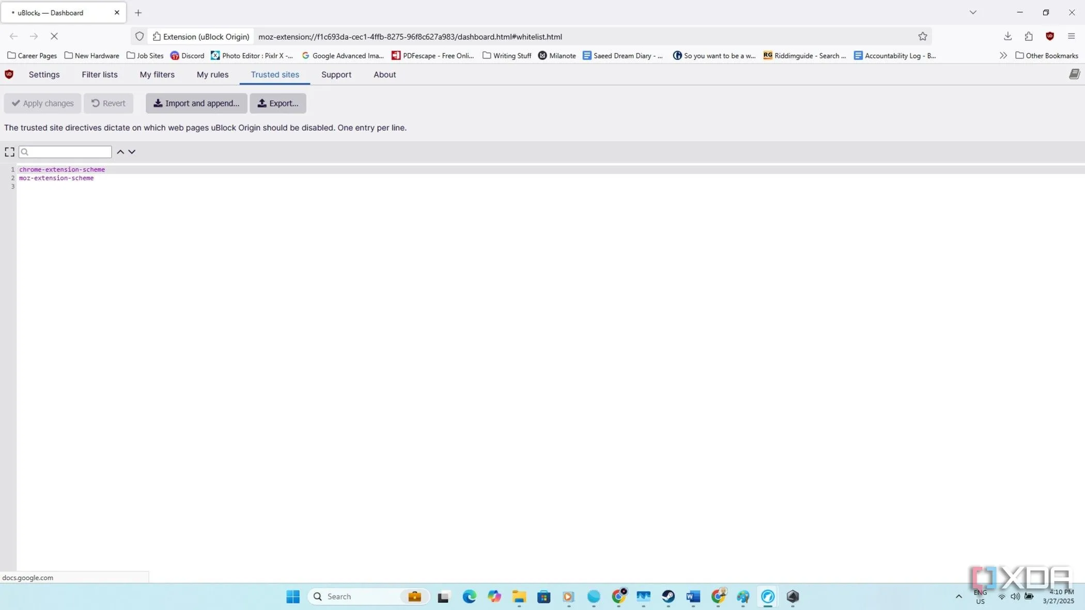This screenshot has height=610, width=1085.
Task: Switch to the Settings tab
Action: point(44,74)
